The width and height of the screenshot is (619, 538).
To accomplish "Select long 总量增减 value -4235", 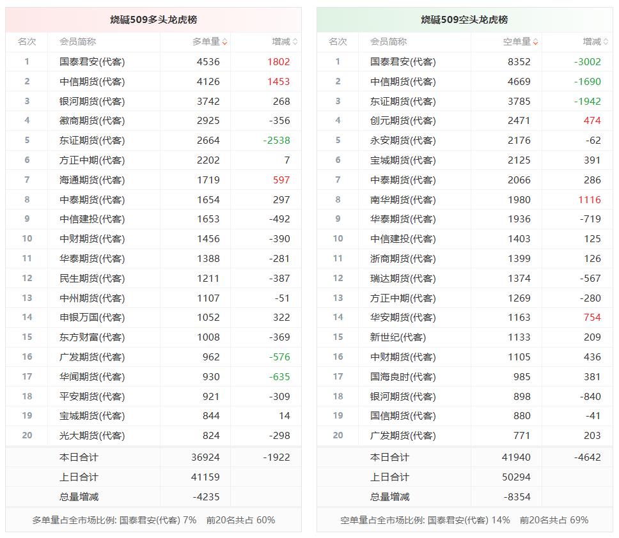I will click(x=206, y=496).
